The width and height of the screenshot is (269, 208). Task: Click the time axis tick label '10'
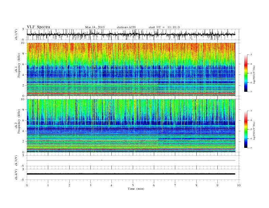(239, 185)
